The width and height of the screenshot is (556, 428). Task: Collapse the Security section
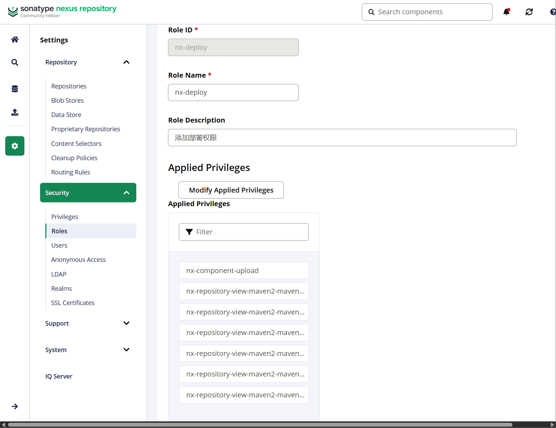[126, 193]
